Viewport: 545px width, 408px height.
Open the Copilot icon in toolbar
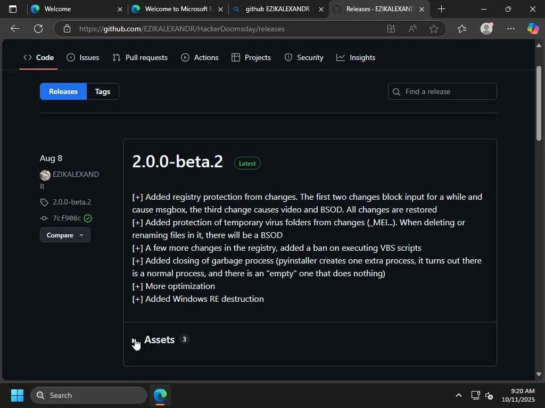click(x=533, y=29)
